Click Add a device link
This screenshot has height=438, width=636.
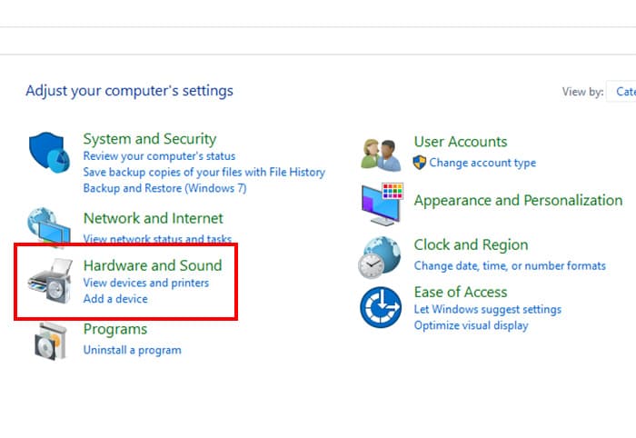(x=115, y=299)
